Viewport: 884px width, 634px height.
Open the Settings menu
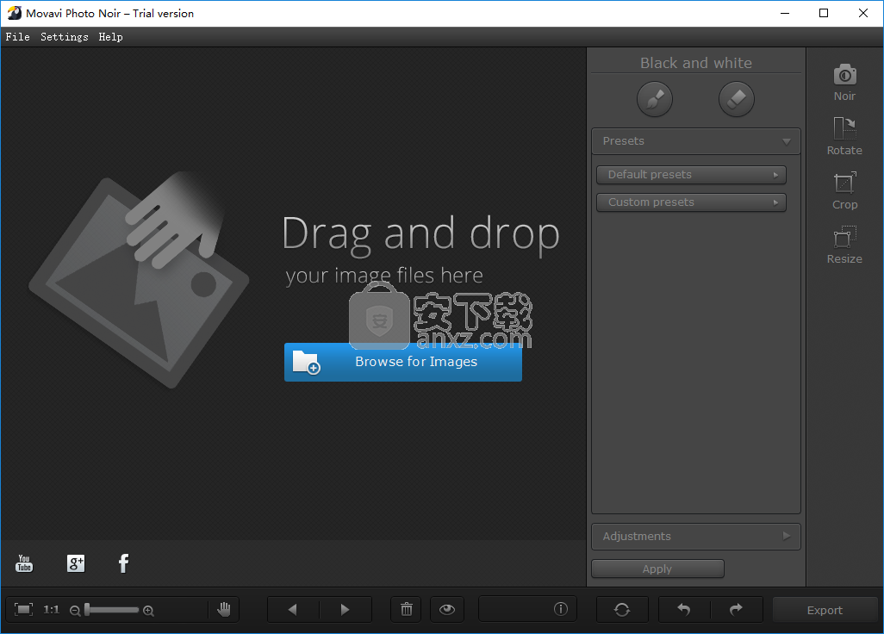tap(65, 37)
